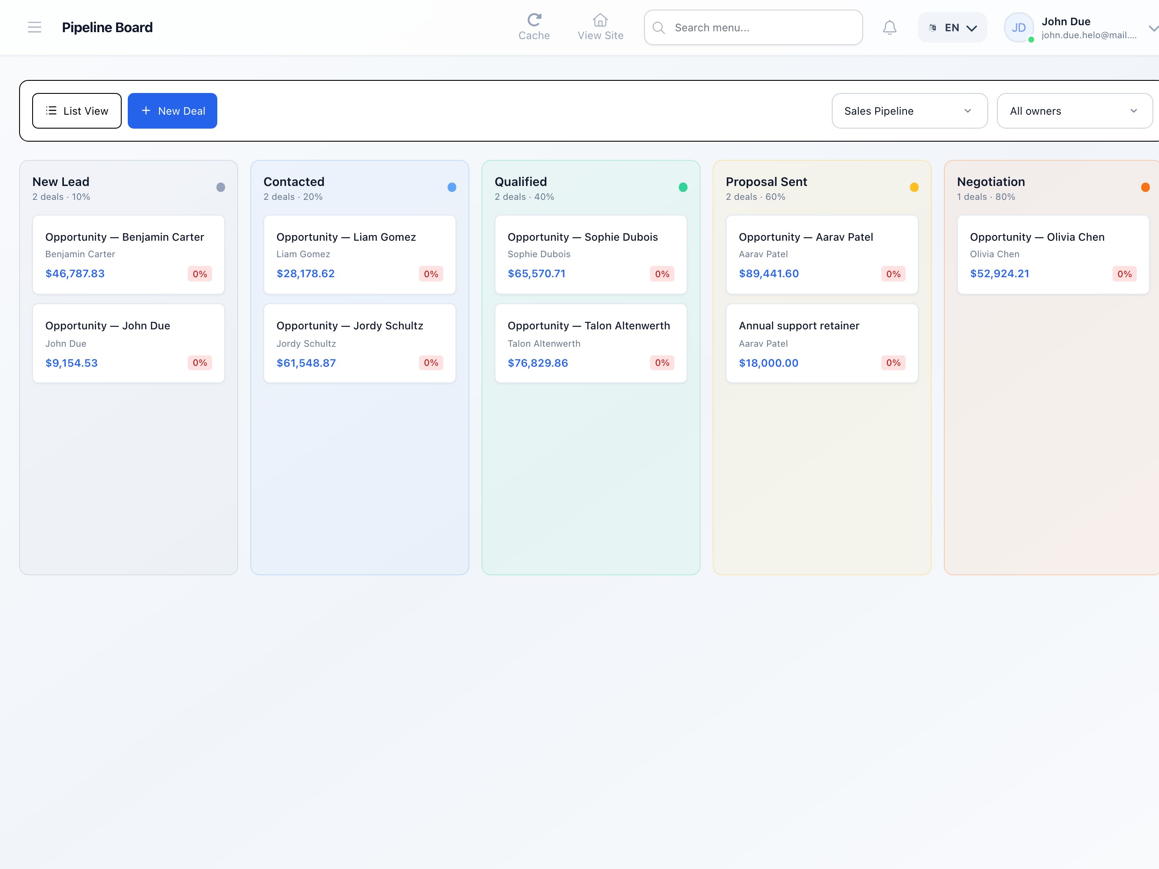Viewport: 1159px width, 869px height.
Task: Open the Opportunity — Olivia Chen deal
Action: pos(1053,255)
